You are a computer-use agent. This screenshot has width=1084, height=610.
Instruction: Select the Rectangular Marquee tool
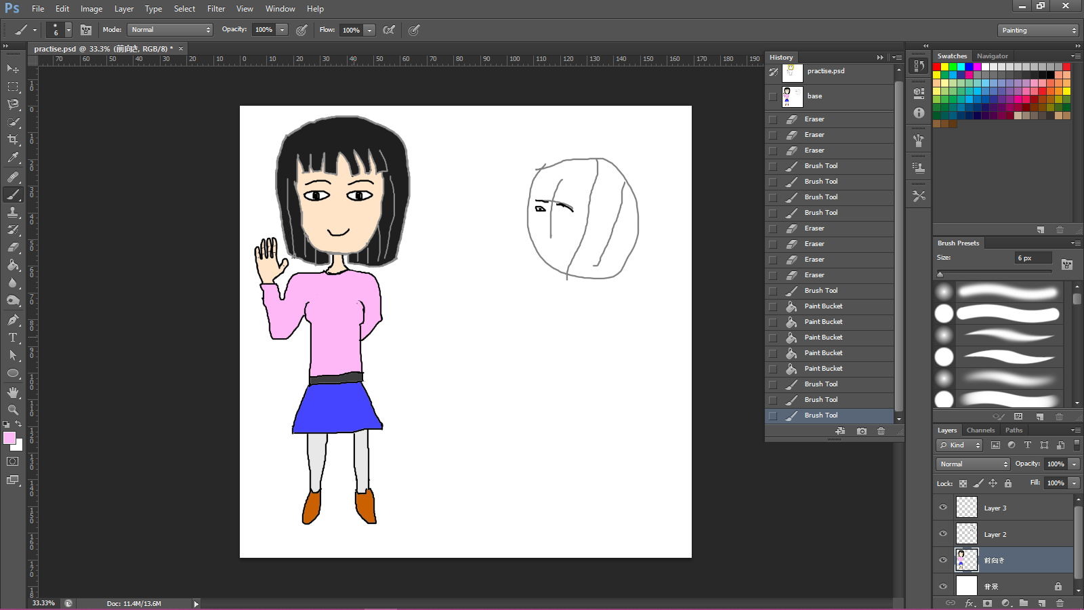tap(13, 87)
